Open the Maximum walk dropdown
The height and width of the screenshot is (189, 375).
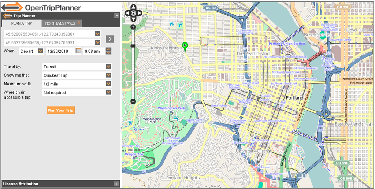pos(108,84)
